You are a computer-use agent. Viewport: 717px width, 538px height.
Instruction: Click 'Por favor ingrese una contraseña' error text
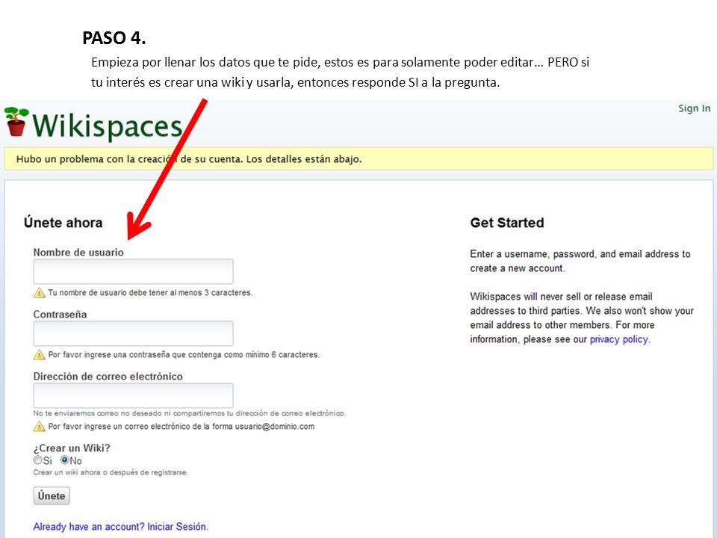184,354
